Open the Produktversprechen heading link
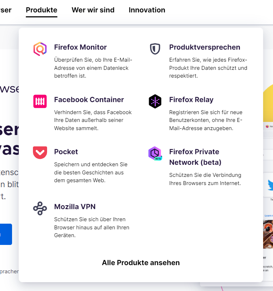Screen dimensions: 273x291 click(205, 47)
